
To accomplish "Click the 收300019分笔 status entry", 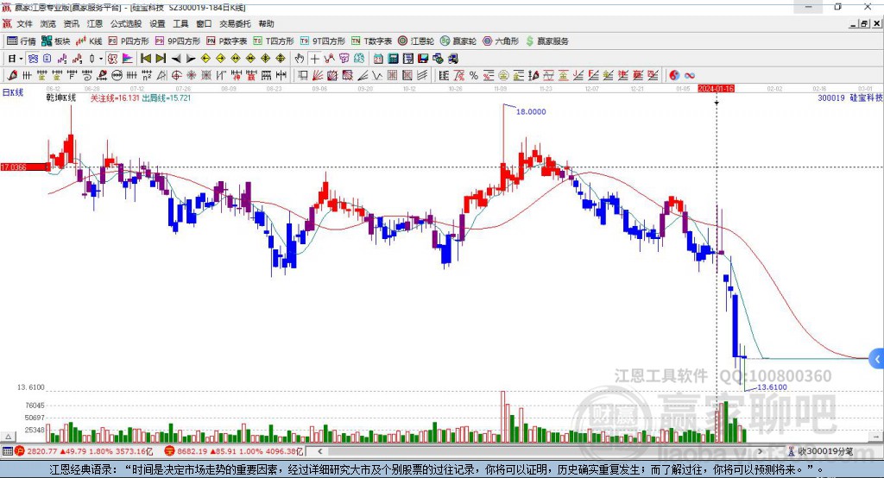I will tap(821, 451).
